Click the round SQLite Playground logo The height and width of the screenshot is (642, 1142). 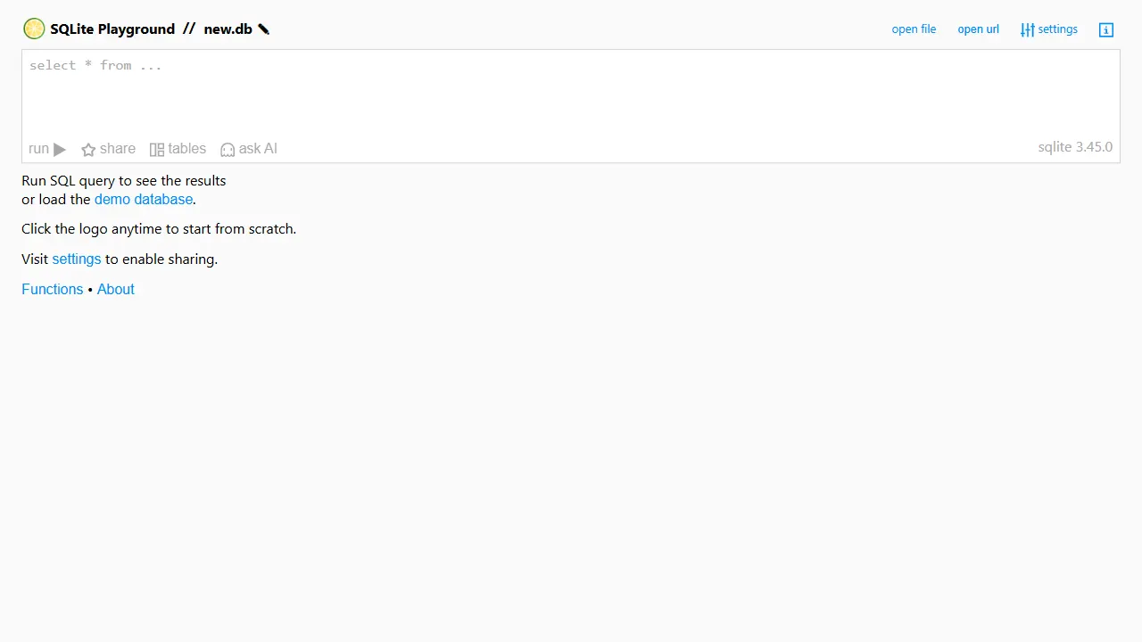(34, 29)
